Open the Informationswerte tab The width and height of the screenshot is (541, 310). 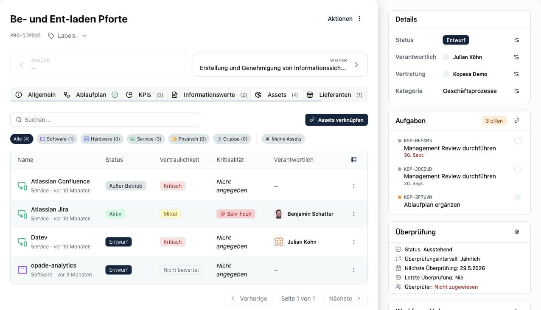[209, 95]
